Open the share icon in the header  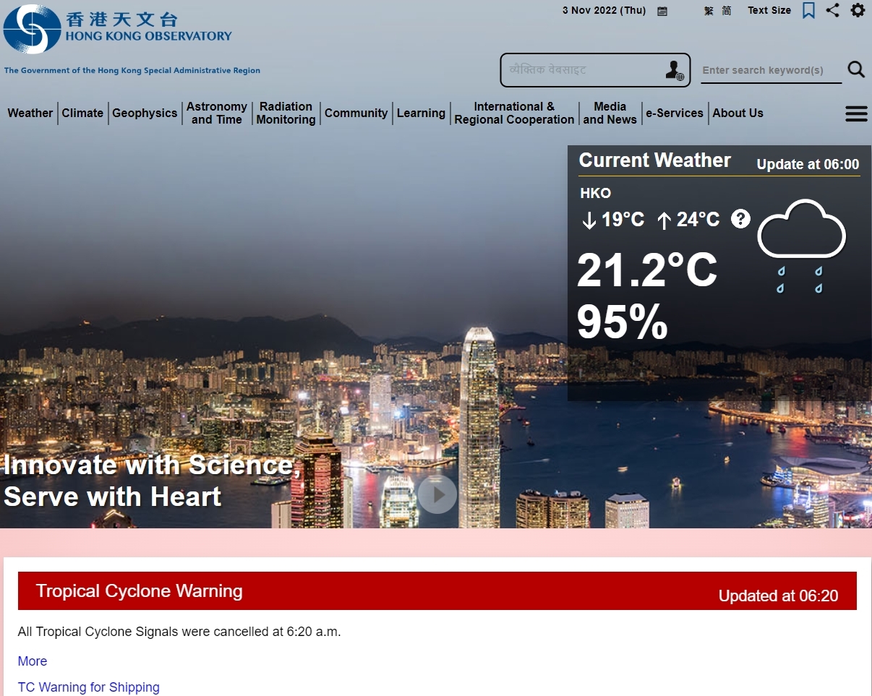click(x=833, y=11)
